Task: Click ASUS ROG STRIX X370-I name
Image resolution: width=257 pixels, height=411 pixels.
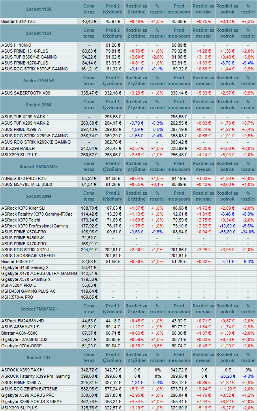Action: (x=25, y=250)
